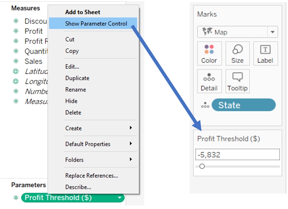Click the number icon beside Profit measure
The height and width of the screenshot is (209, 288).
(x=16, y=31)
